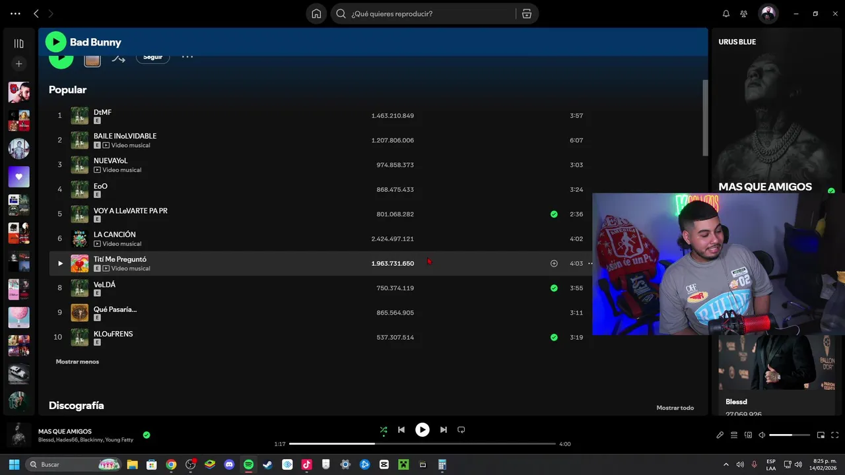Toggle saved checkmark beside MAS QUE AMIGOS in player bar

pyautogui.click(x=147, y=435)
